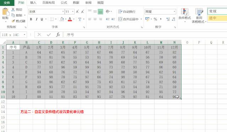
Task: Open Merge and Center dropdown arrow
Action: coord(141,19)
